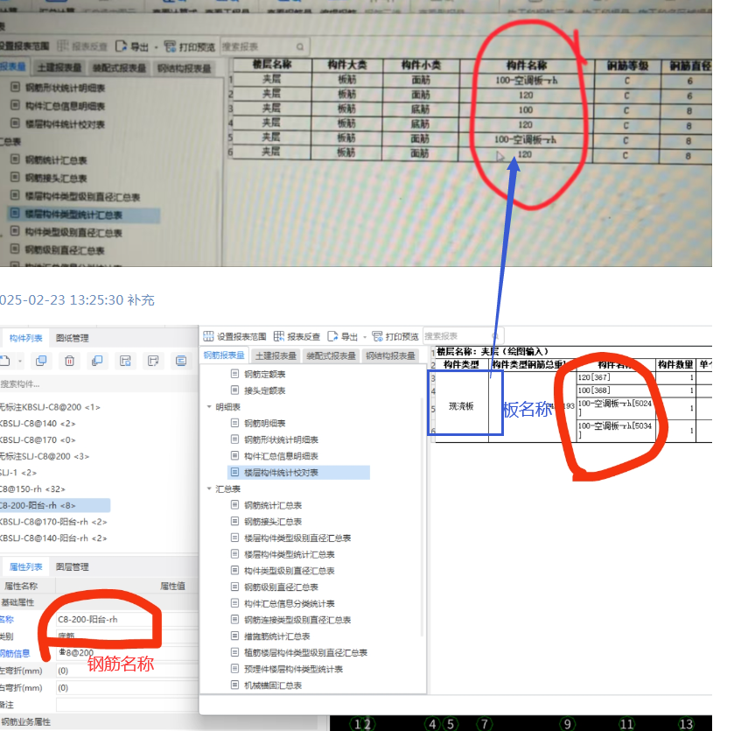Select component C8-200-阳台-rh <8>

pos(55,505)
